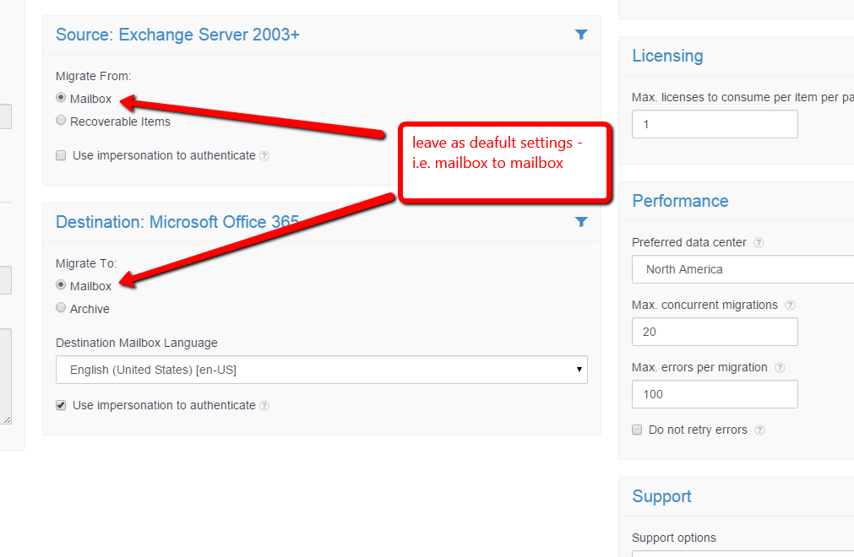Screen dimensions: 854x557
Task: Uncheck impersonation checkbox in Destination section
Action: (61, 405)
